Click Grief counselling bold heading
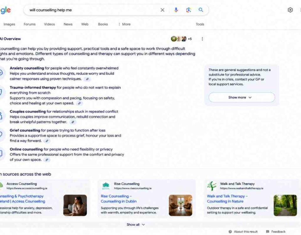 point(25,130)
